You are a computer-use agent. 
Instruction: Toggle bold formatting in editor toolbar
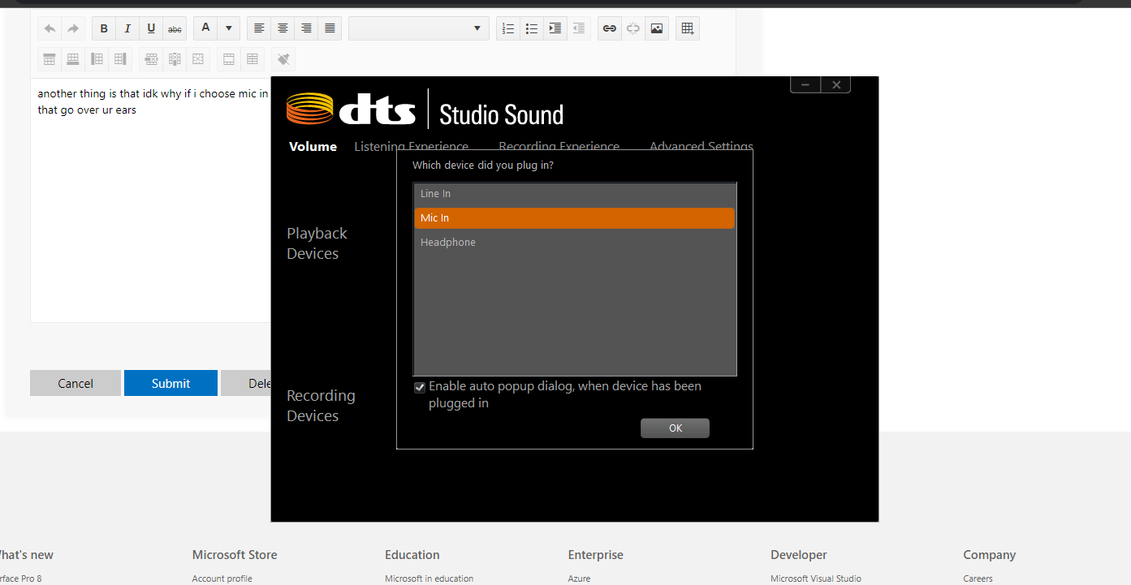[104, 28]
